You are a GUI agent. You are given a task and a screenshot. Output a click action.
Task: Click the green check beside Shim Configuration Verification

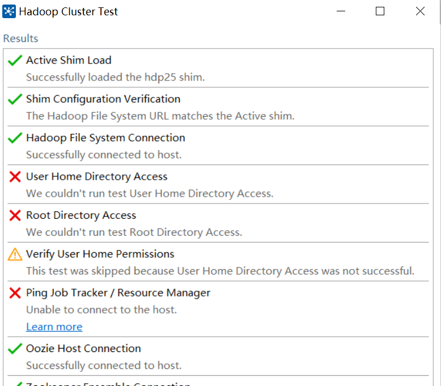point(15,99)
